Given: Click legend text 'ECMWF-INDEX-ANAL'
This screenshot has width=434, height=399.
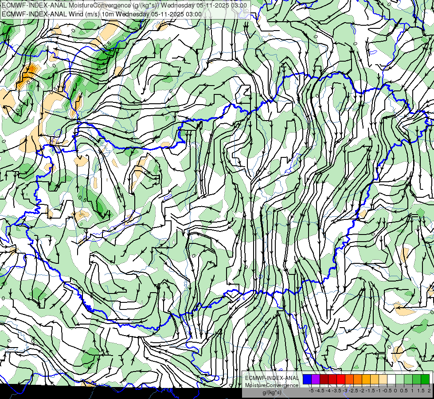Looking at the screenshot, I should tap(272, 378).
